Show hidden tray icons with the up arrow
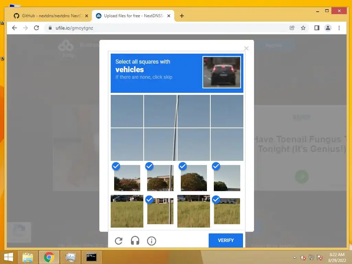 coord(295,257)
